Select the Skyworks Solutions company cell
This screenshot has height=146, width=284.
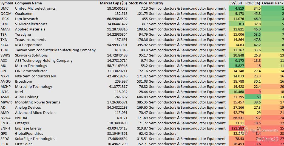pos(31,55)
